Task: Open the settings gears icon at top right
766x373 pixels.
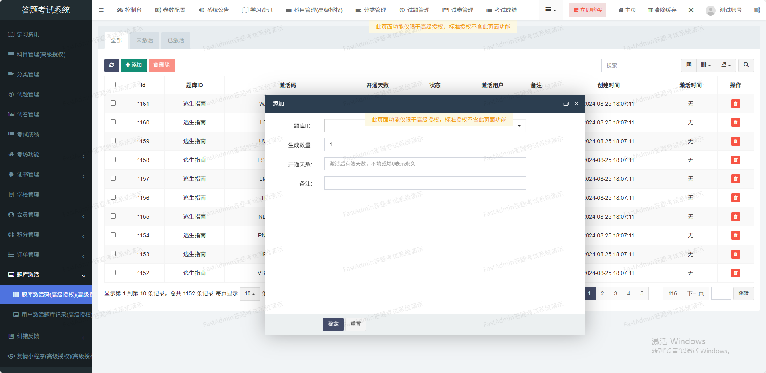Action: [757, 10]
